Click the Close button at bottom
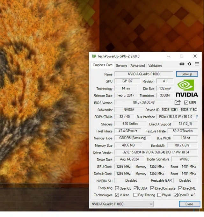 tap(189, 204)
